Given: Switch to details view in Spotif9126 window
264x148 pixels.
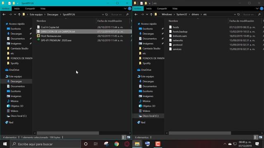Looking at the screenshot, I should click(x=123, y=137).
